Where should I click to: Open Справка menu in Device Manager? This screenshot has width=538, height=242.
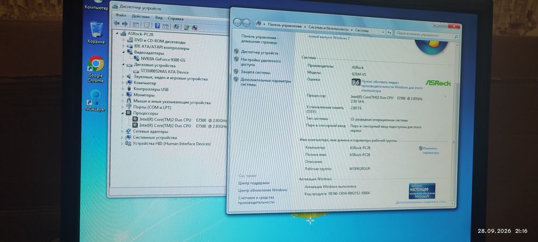pos(176,18)
